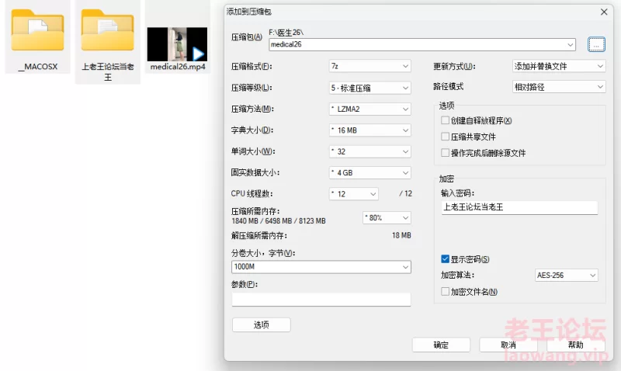Open the archive name medical26 dropdown
Image resolution: width=621 pixels, height=371 pixels.
tap(422, 44)
